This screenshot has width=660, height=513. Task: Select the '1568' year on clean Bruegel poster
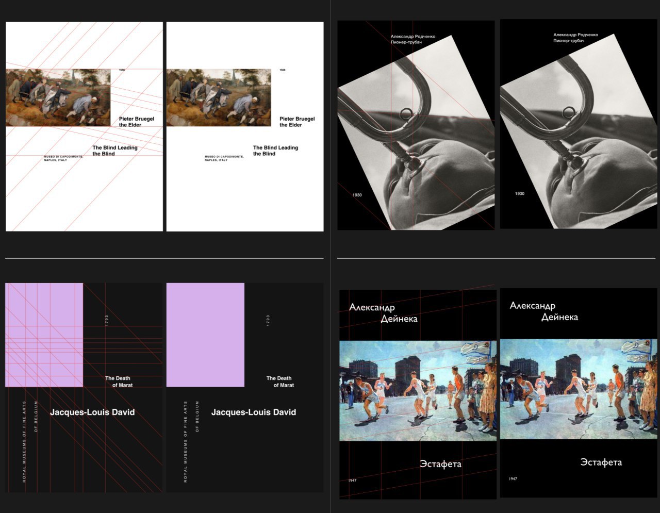[283, 70]
